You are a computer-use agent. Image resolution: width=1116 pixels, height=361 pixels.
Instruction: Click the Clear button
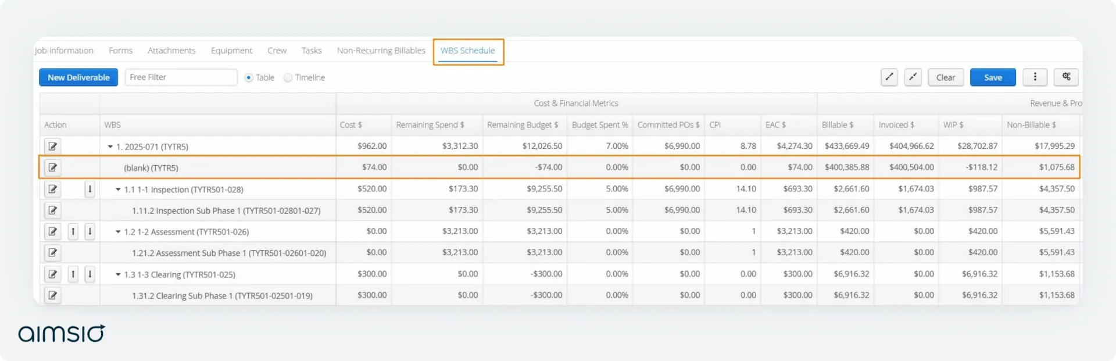[x=946, y=77]
